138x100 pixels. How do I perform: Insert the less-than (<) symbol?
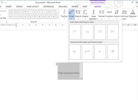coord(54,12)
